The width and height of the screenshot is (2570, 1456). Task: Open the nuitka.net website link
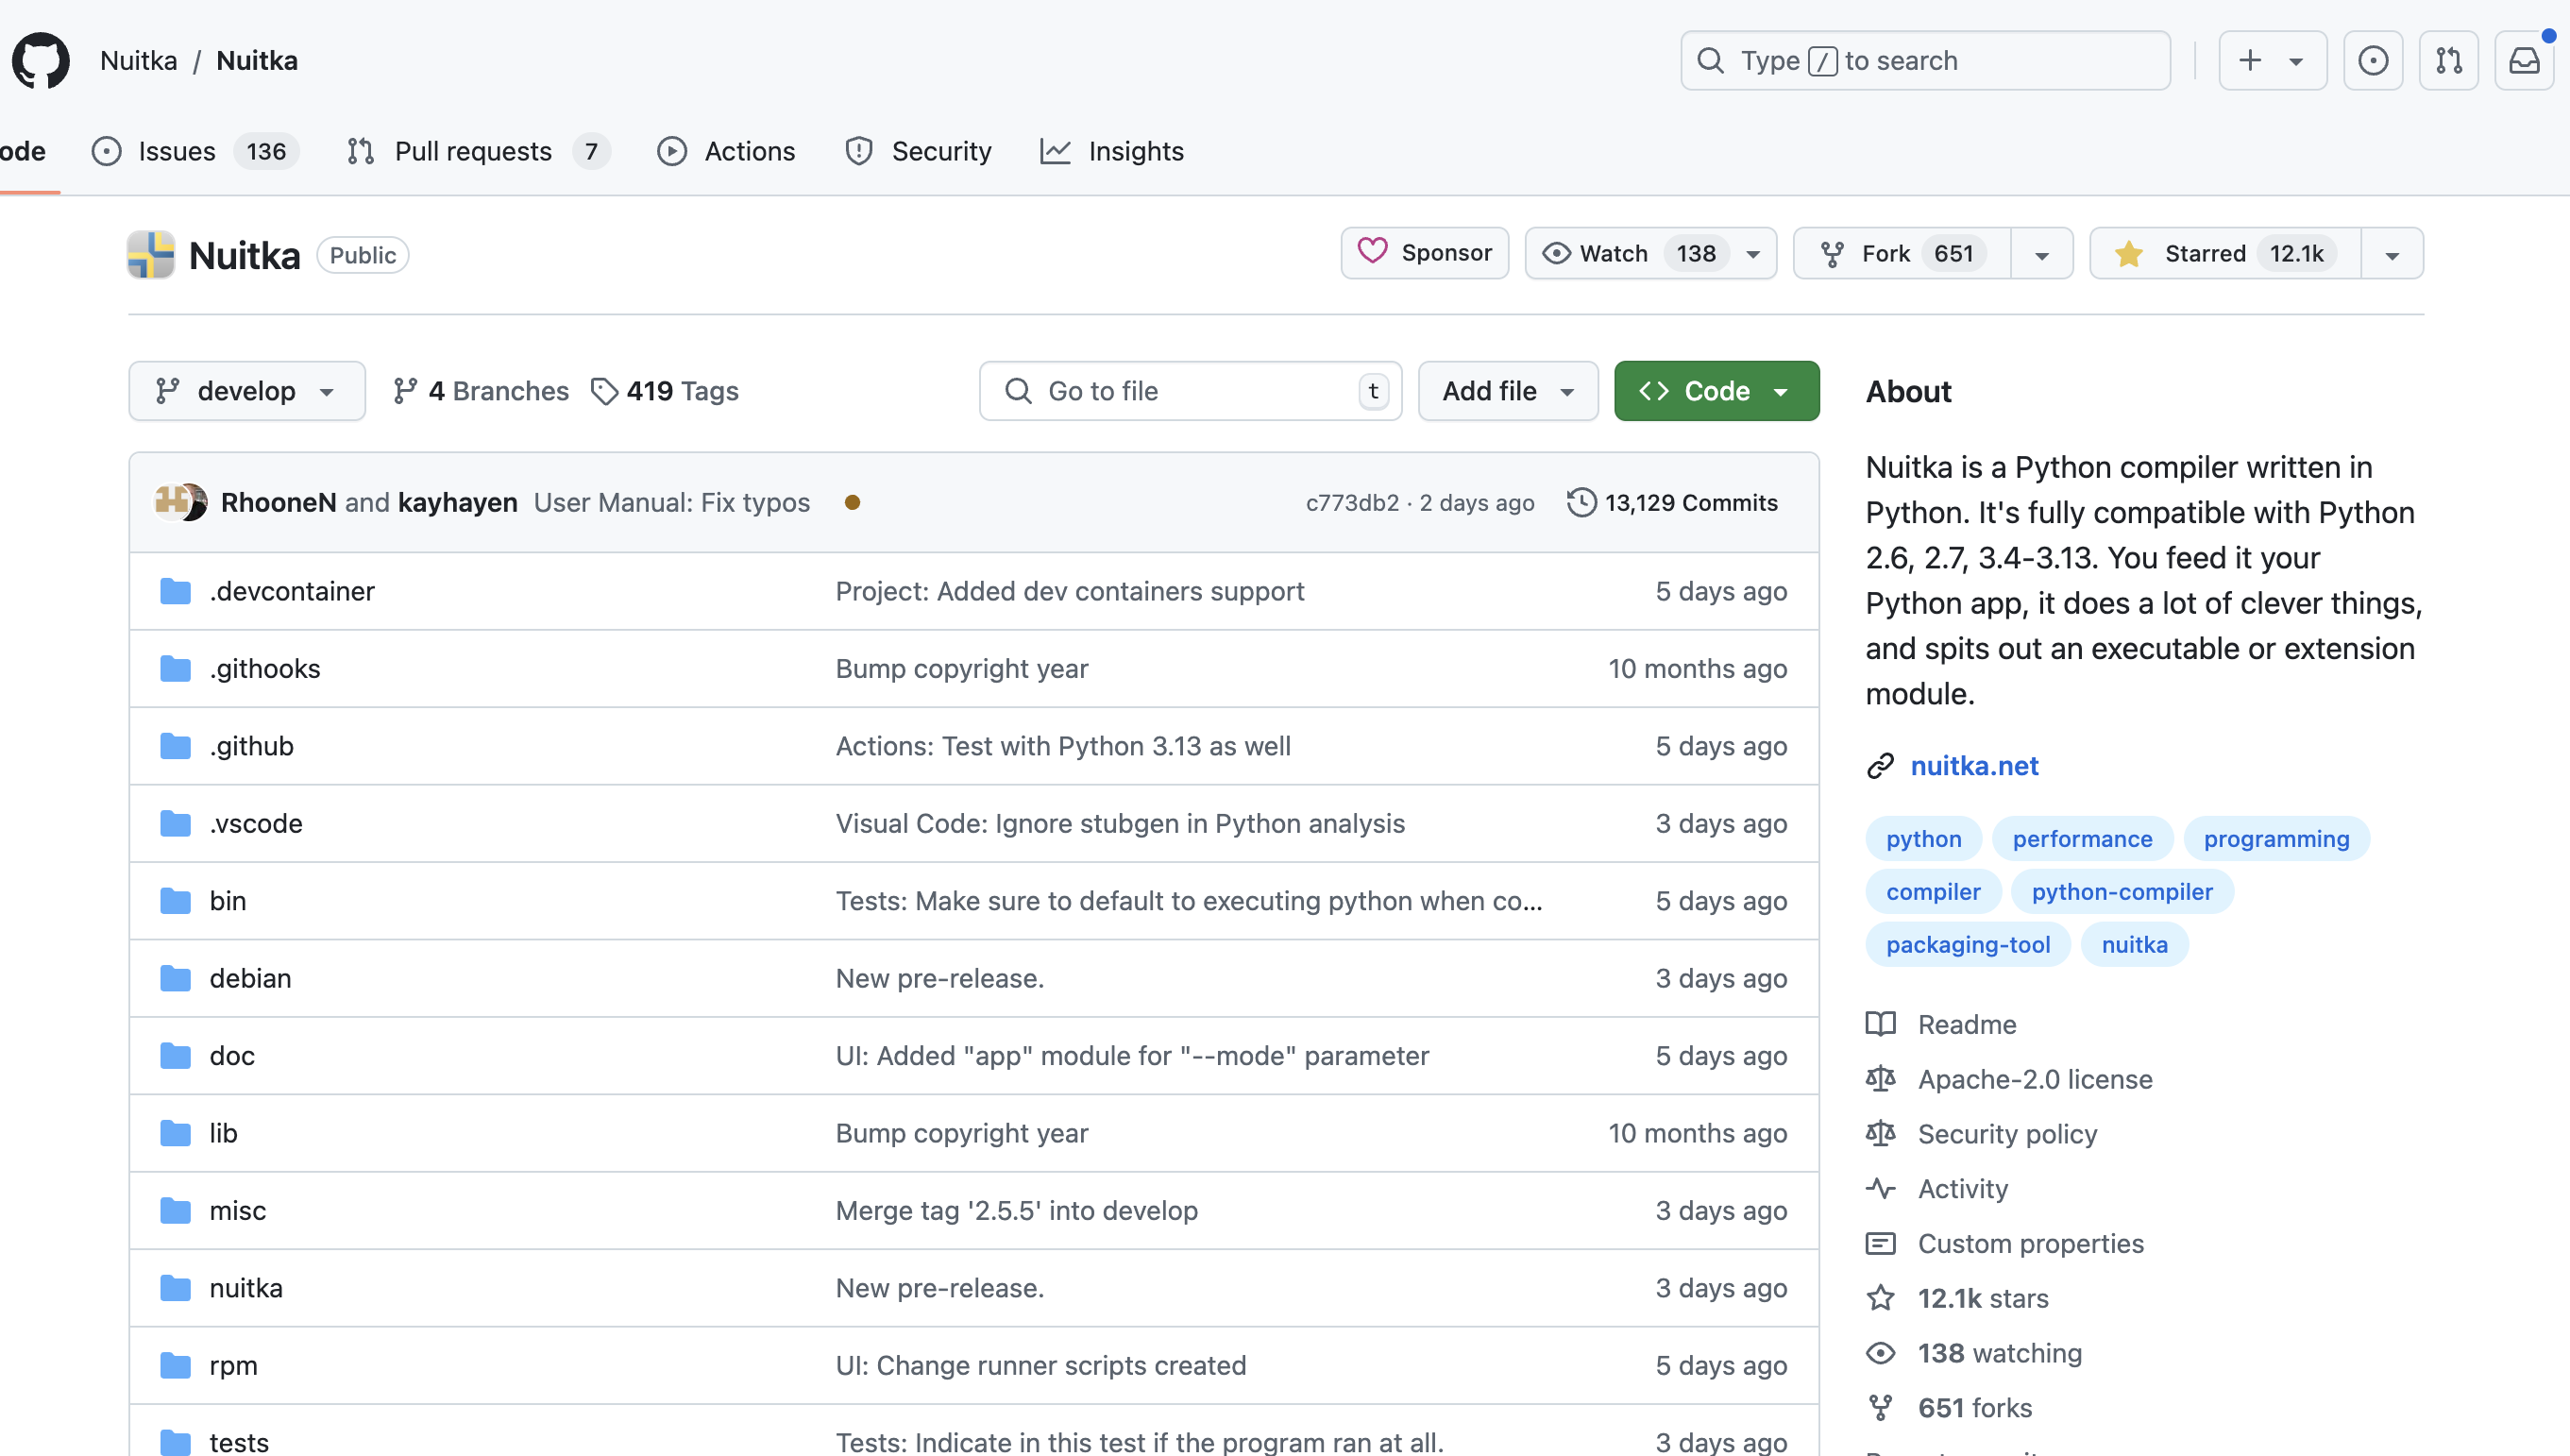click(x=1973, y=765)
